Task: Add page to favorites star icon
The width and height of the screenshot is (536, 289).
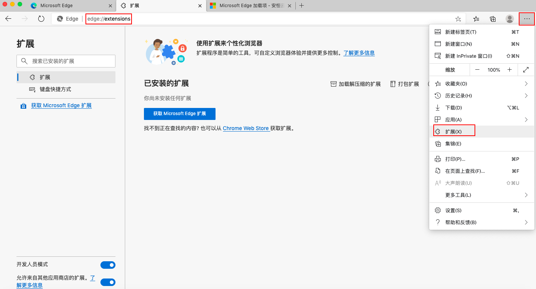Action: coord(458,19)
